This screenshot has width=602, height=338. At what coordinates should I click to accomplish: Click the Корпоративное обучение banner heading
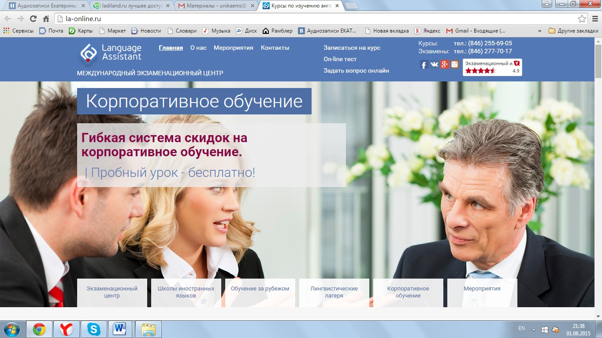[194, 101]
